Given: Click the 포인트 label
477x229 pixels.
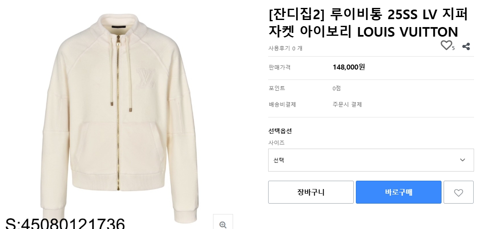Looking at the screenshot, I should (x=277, y=88).
